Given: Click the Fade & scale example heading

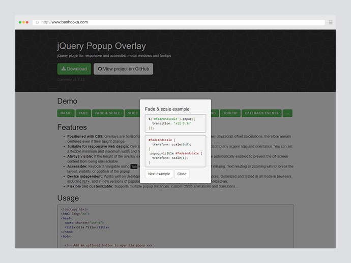Looking at the screenshot, I should [x=167, y=109].
